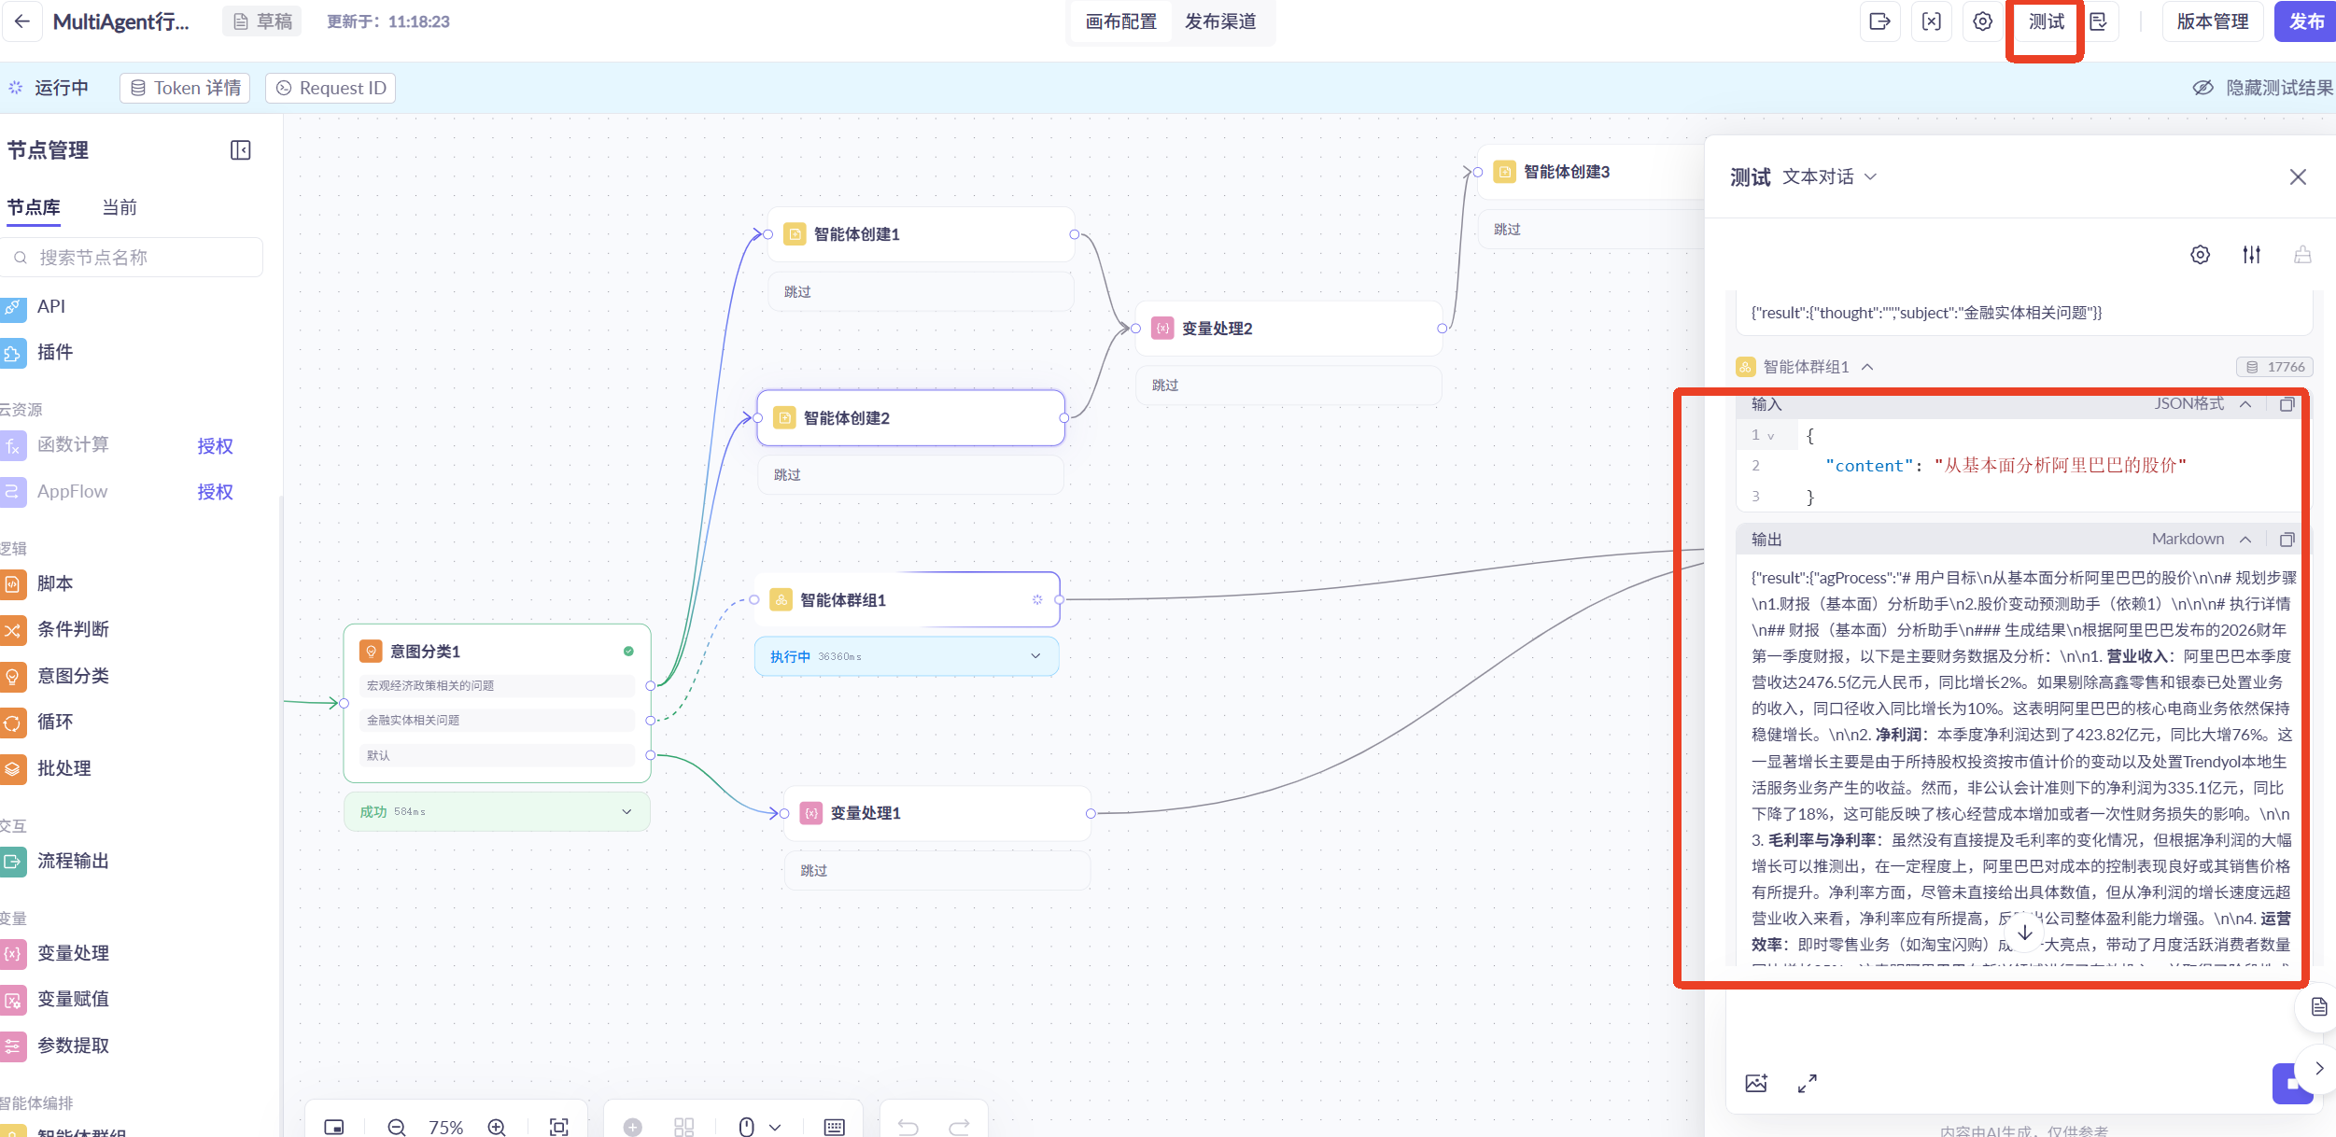The width and height of the screenshot is (2336, 1137).
Task: Click the back arrow icon
Action: pyautogui.click(x=22, y=21)
